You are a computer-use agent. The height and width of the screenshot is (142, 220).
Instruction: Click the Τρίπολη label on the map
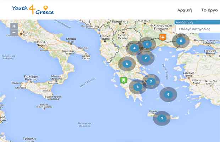click(29, 139)
